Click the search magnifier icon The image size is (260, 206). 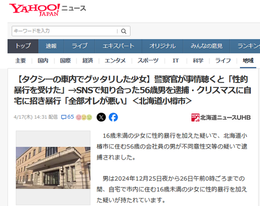click(x=123, y=31)
